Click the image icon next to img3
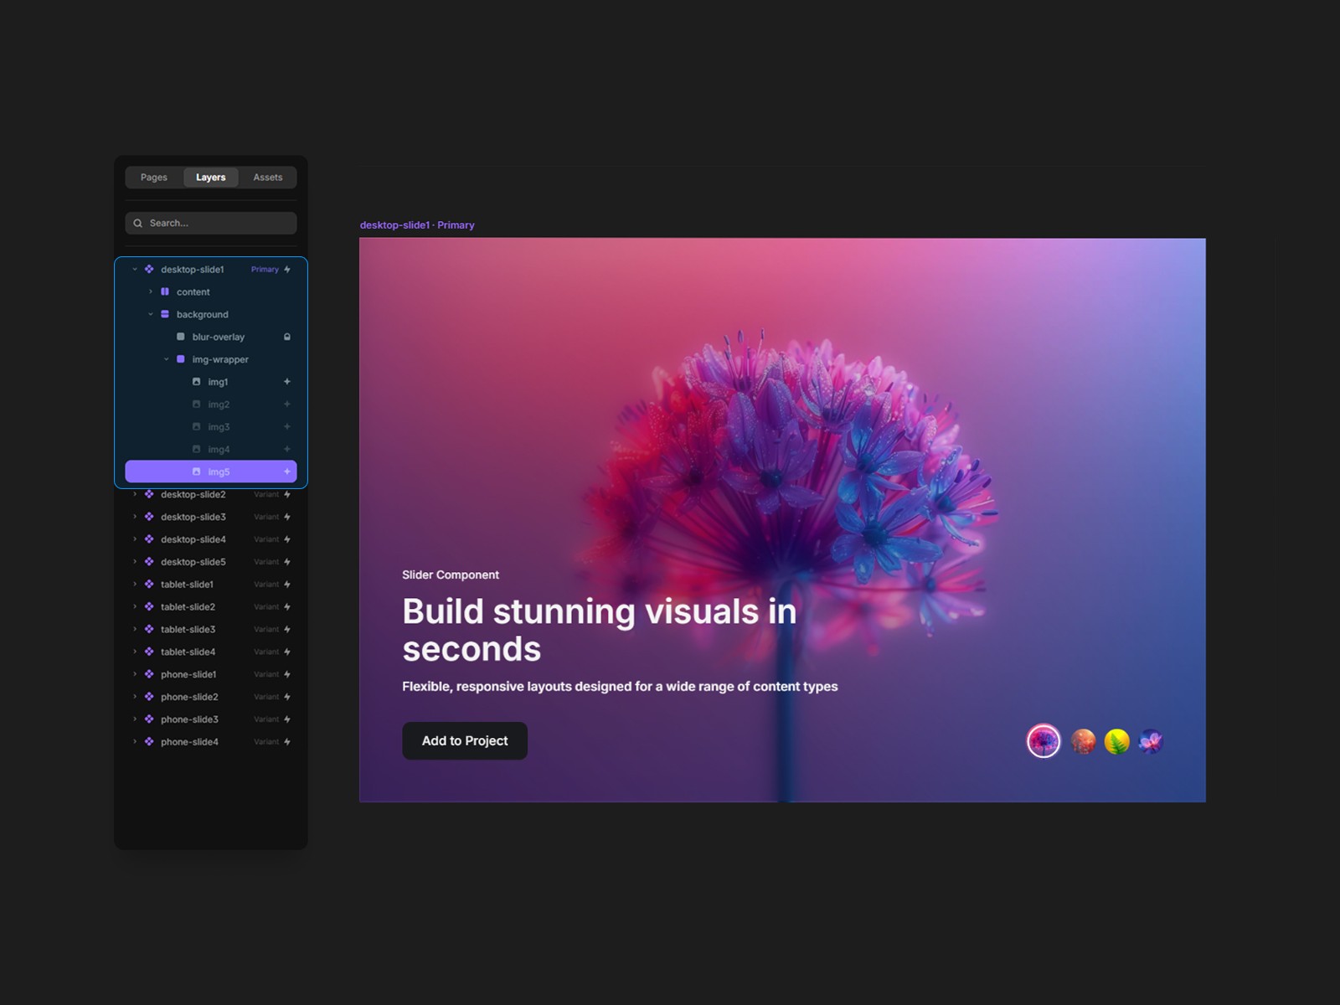Image resolution: width=1340 pixels, height=1005 pixels. click(196, 427)
